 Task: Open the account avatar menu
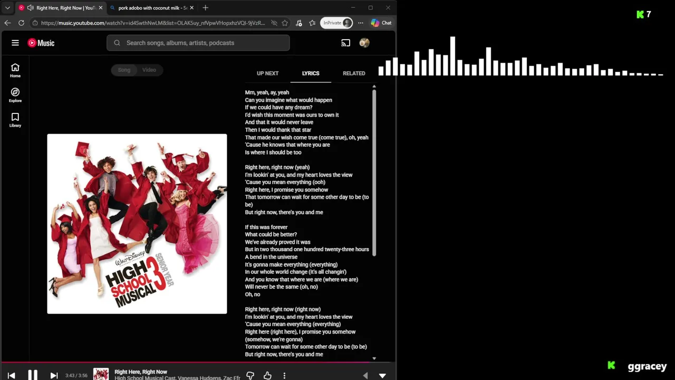(x=364, y=43)
